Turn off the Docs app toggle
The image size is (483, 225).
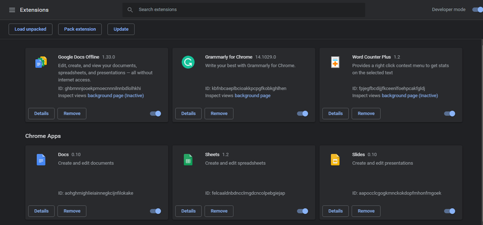coord(156,211)
